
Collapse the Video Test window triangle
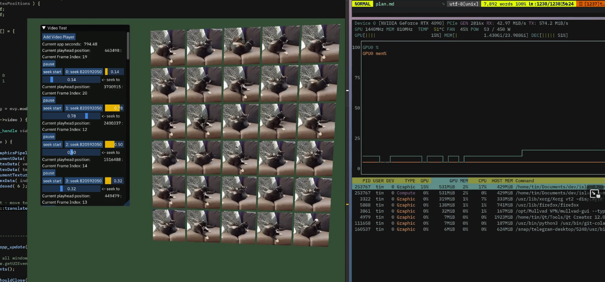click(x=44, y=28)
